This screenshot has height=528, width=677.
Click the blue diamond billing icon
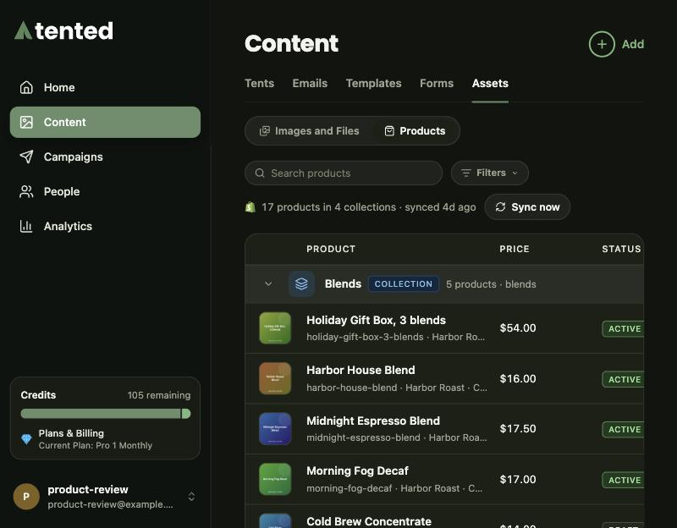[x=26, y=439]
